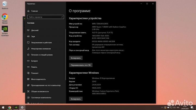Click the Windows 10 Корпоративная edition text
Viewport: 196px width, 110px height.
(x=103, y=78)
